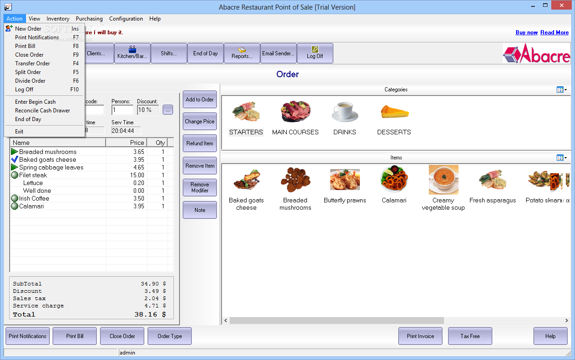Click green arrow icon beside Spring cabbage leaves
575x360 pixels.
pyautogui.click(x=15, y=167)
